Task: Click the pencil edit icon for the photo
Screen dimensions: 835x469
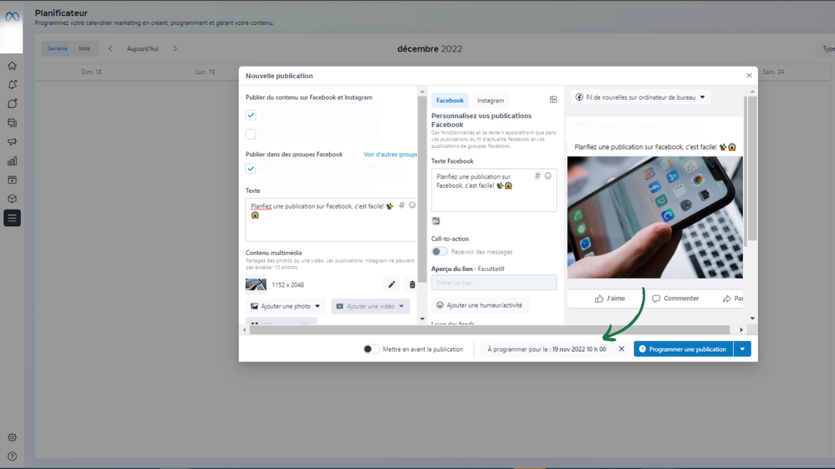Action: click(391, 285)
